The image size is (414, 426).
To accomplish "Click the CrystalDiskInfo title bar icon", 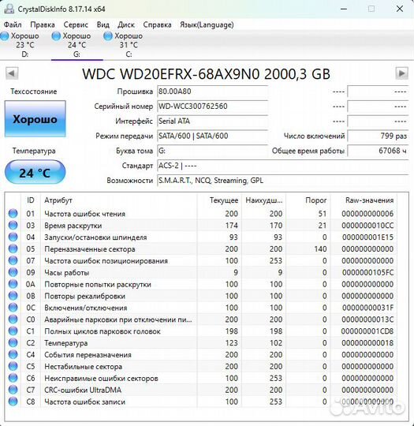I will (9, 9).
